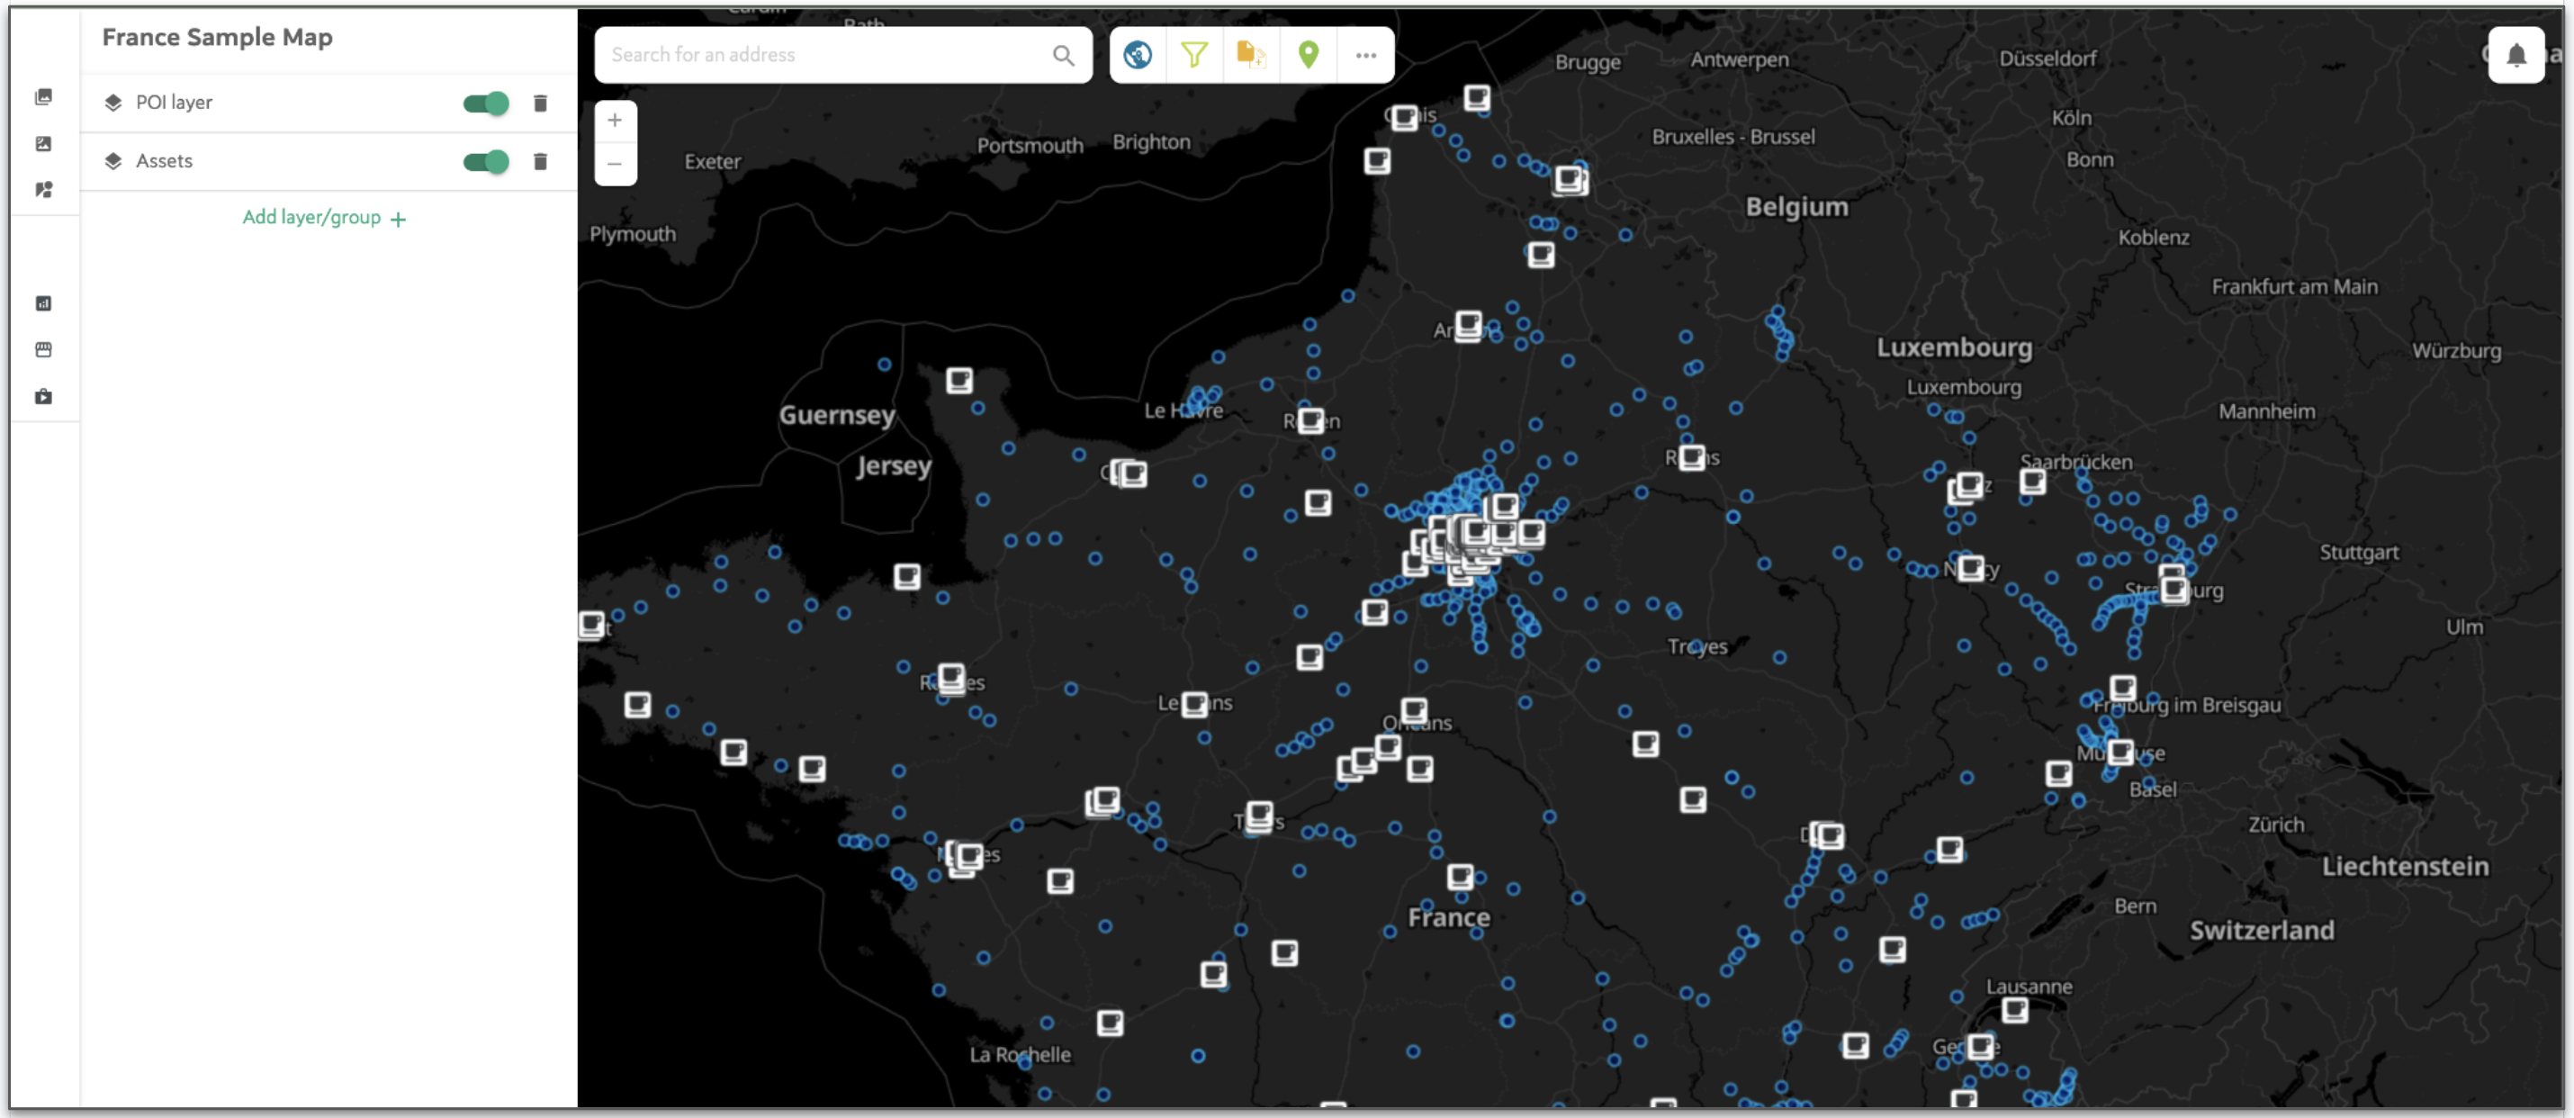2574x1118 pixels.
Task: Click the France Sample Map title
Action: [218, 37]
